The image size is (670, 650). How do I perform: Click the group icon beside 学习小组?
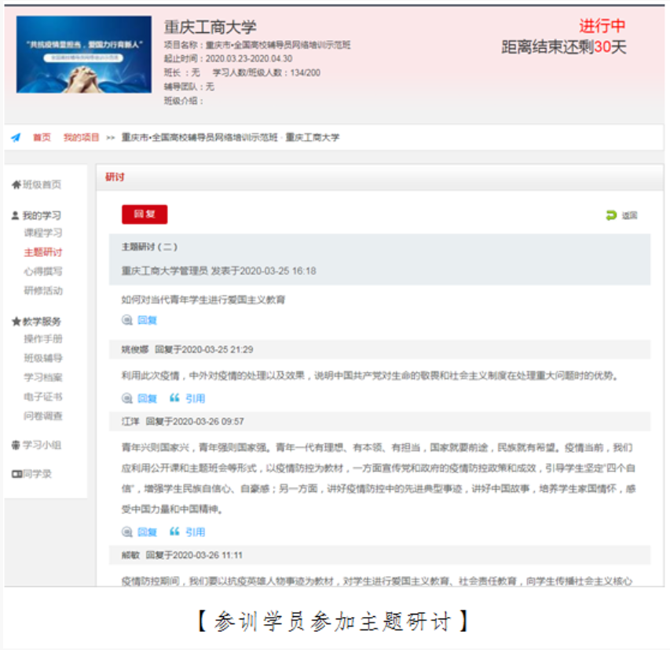pos(16,445)
